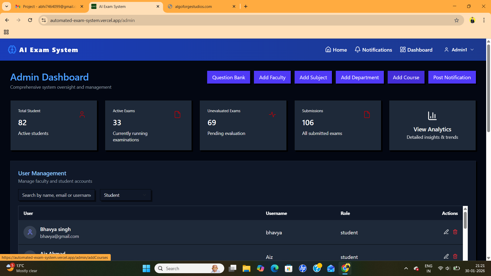The image size is (491, 276).
Task: Bookmark page with star icon
Action: click(x=456, y=20)
